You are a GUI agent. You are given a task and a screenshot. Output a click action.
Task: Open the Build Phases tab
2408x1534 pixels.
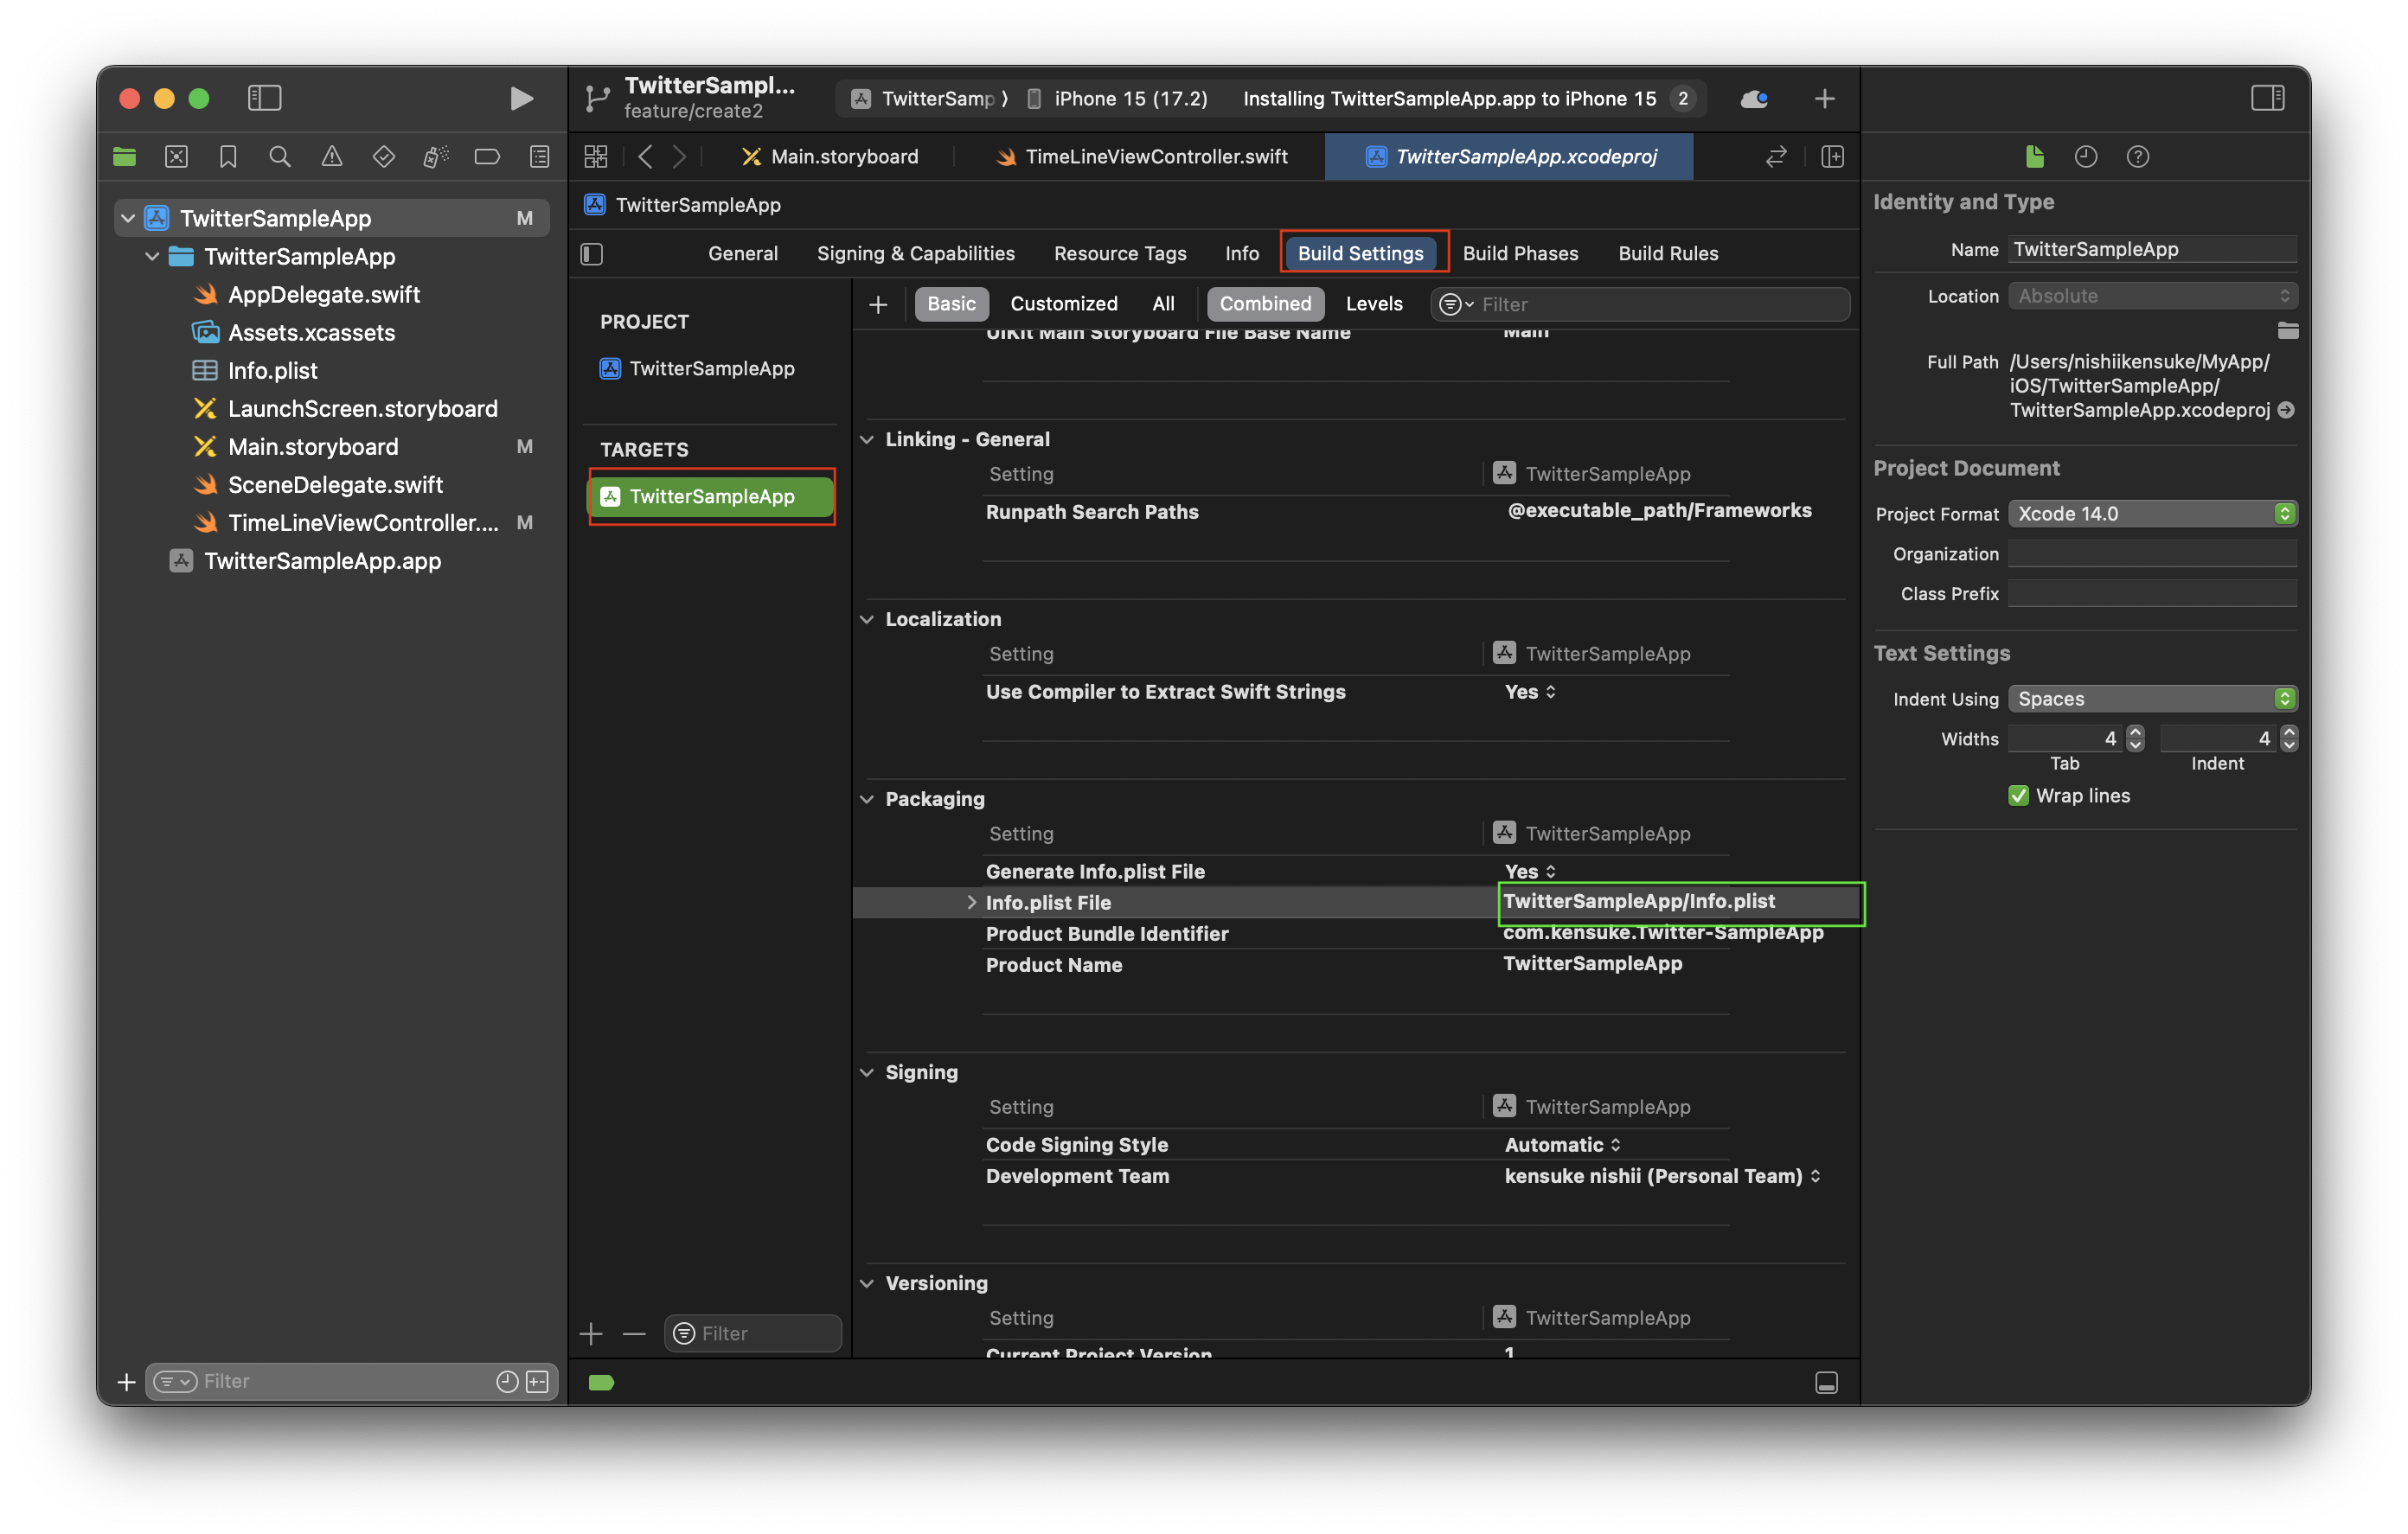(x=1520, y=254)
